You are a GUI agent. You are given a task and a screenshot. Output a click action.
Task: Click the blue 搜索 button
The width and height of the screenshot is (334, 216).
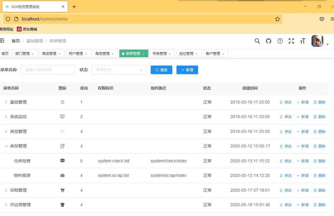pos(161,70)
